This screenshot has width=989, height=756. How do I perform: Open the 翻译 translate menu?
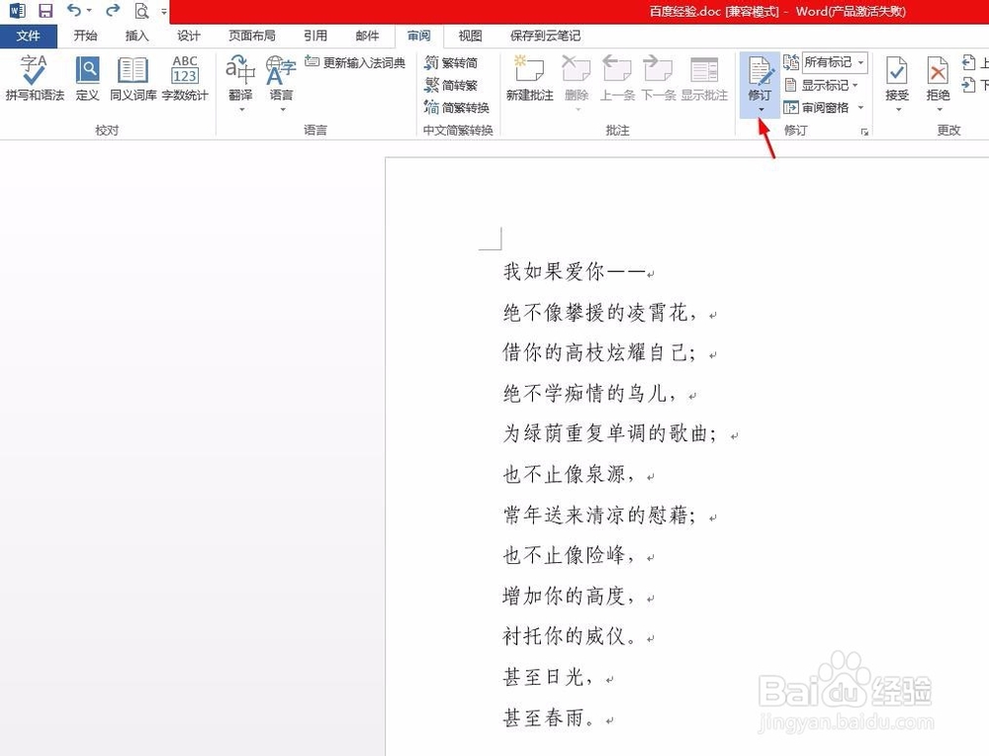240,82
